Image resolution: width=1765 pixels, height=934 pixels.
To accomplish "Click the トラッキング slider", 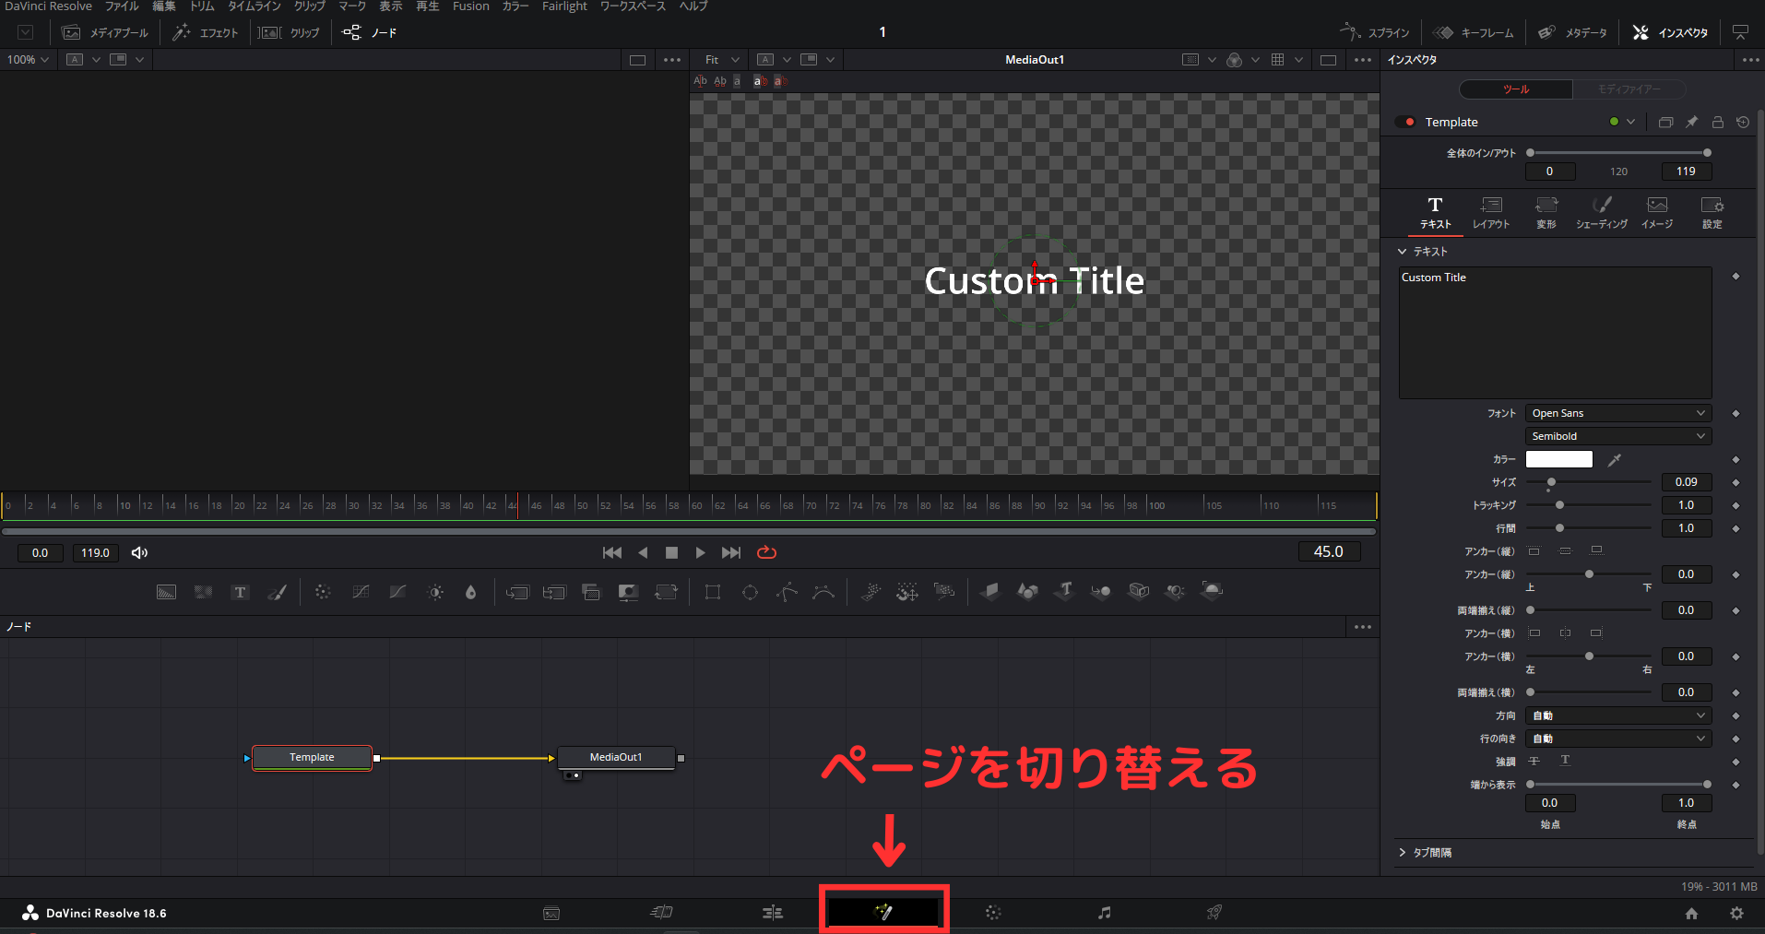I will [x=1589, y=505].
